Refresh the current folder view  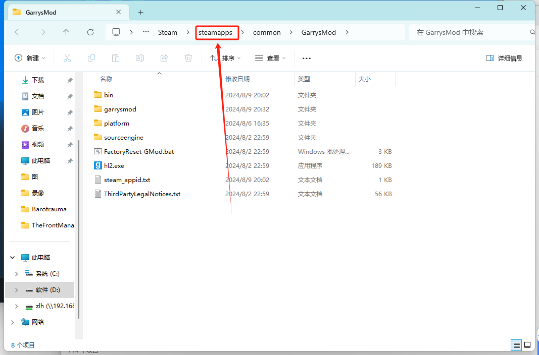click(x=90, y=32)
